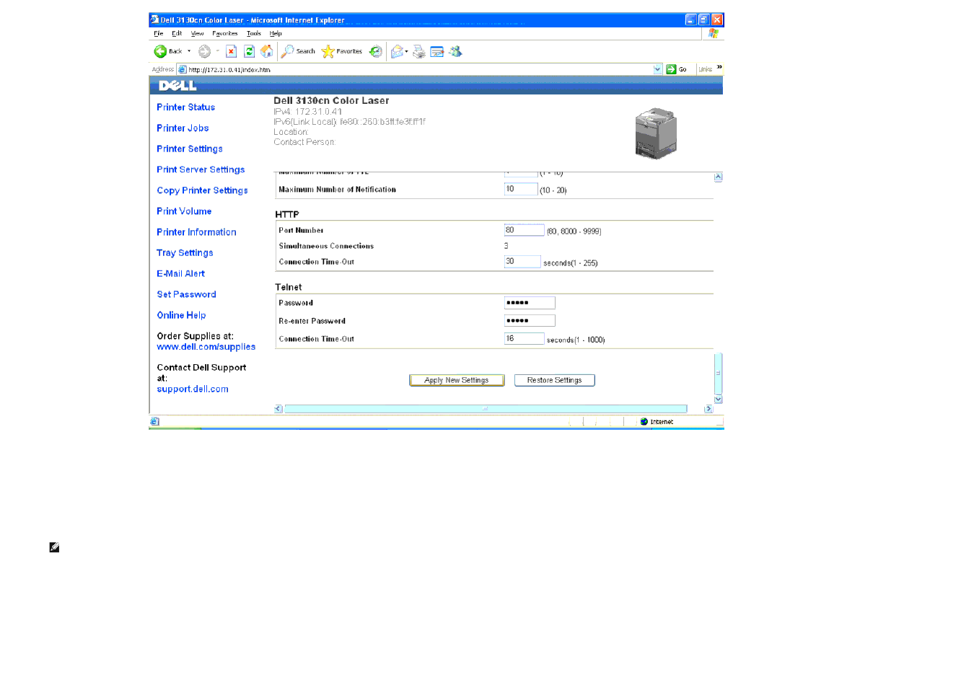
Task: Open the Favorites menu
Action: [x=225, y=33]
